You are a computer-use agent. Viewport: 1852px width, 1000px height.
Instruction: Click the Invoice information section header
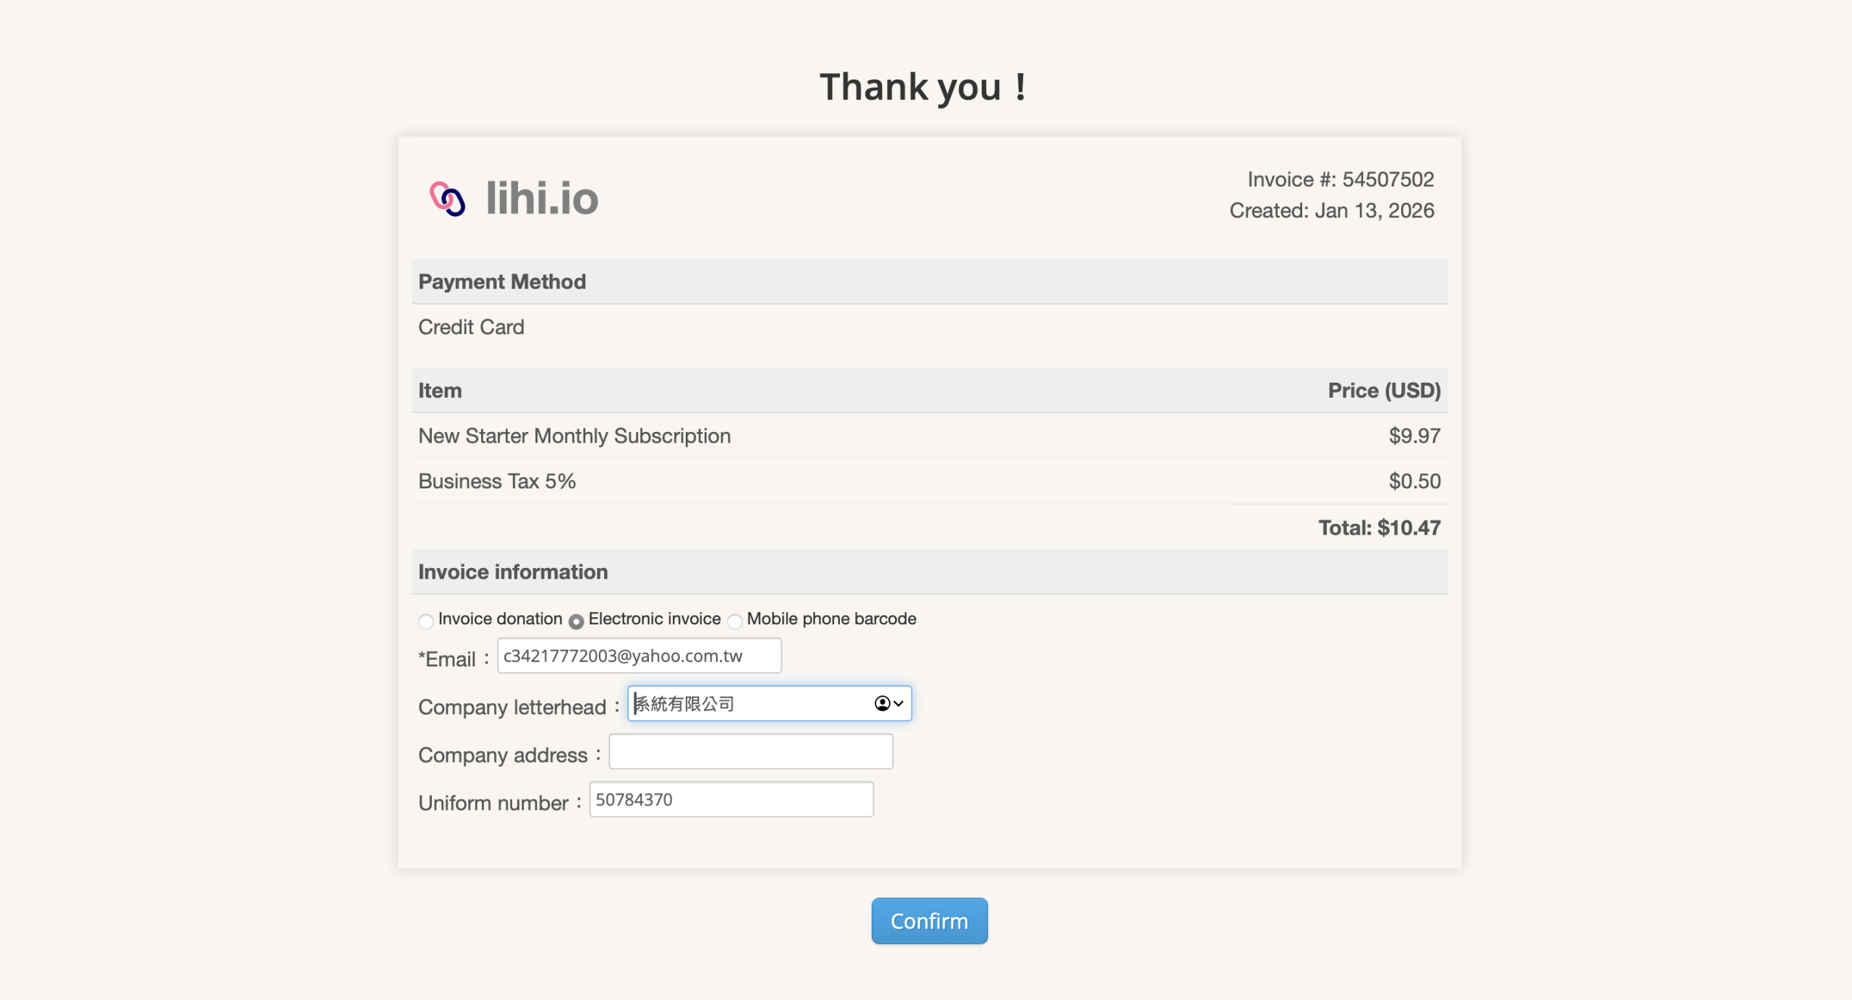coord(513,572)
